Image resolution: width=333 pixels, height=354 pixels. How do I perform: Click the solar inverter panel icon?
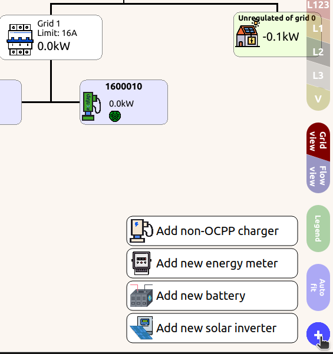[141, 328]
